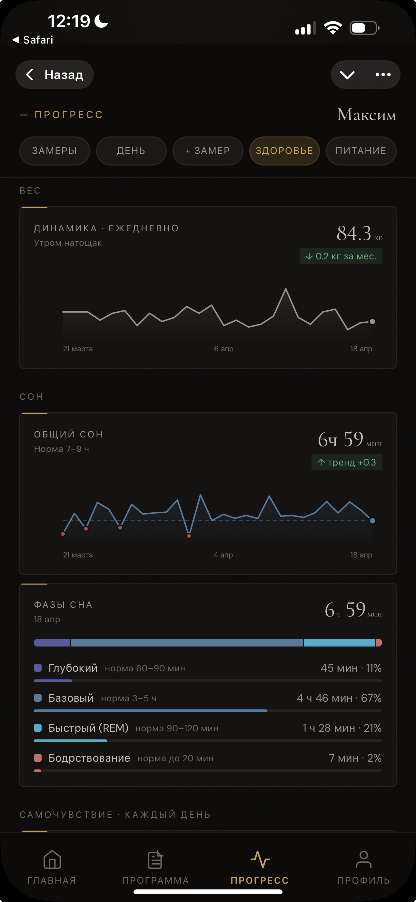Switch to the Замеры tab
This screenshot has width=416, height=902.
(54, 151)
